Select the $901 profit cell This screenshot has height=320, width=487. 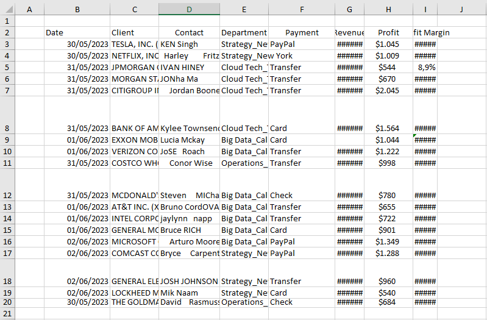[388, 230]
